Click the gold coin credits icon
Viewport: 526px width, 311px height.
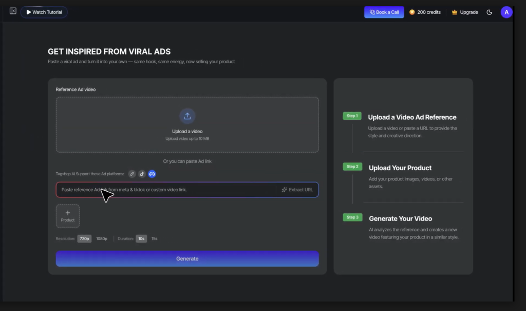coord(412,12)
